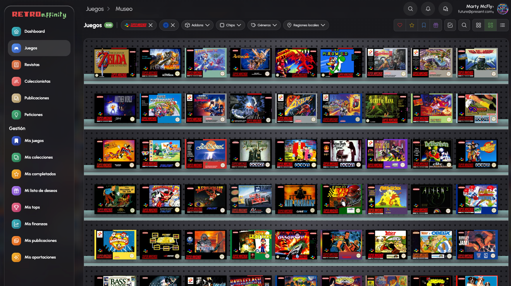Open Dashboard in the sidebar
This screenshot has height=286, width=511.
[x=39, y=32]
